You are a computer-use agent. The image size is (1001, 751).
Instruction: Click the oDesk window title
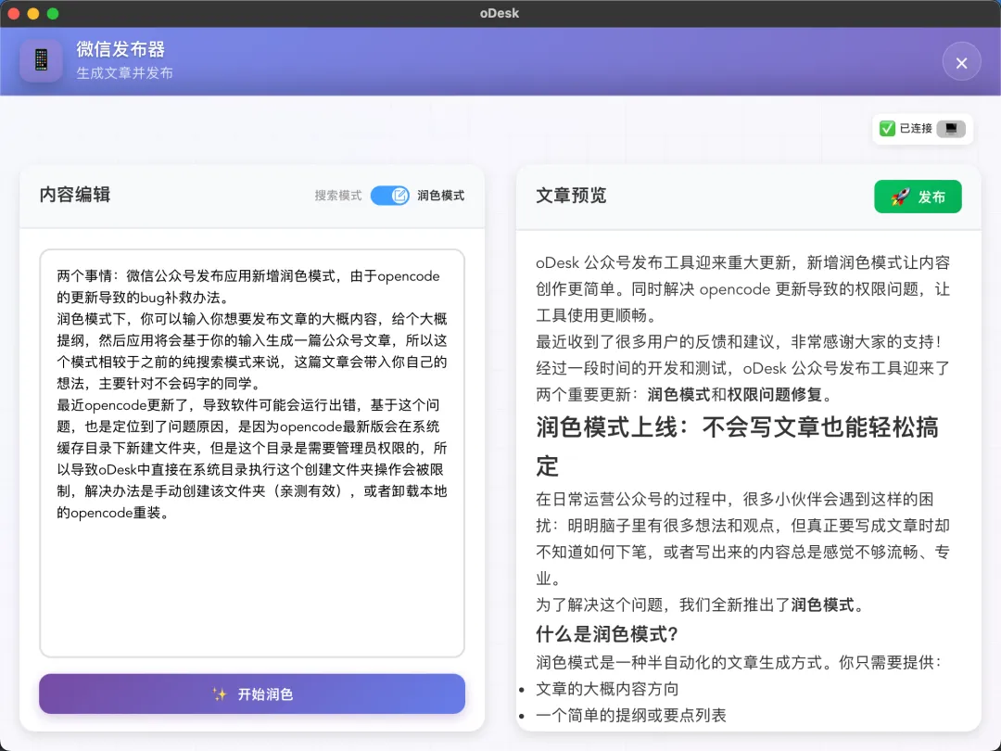point(500,13)
